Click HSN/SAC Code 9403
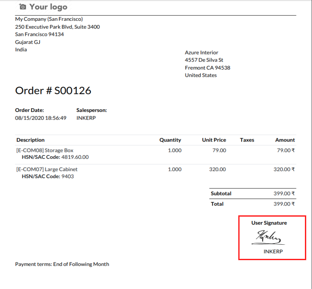This screenshot has height=289, width=312. click(48, 177)
